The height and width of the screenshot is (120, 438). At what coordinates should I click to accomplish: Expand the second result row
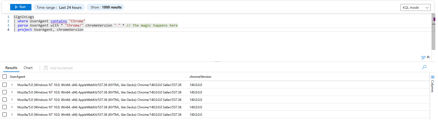[12, 92]
